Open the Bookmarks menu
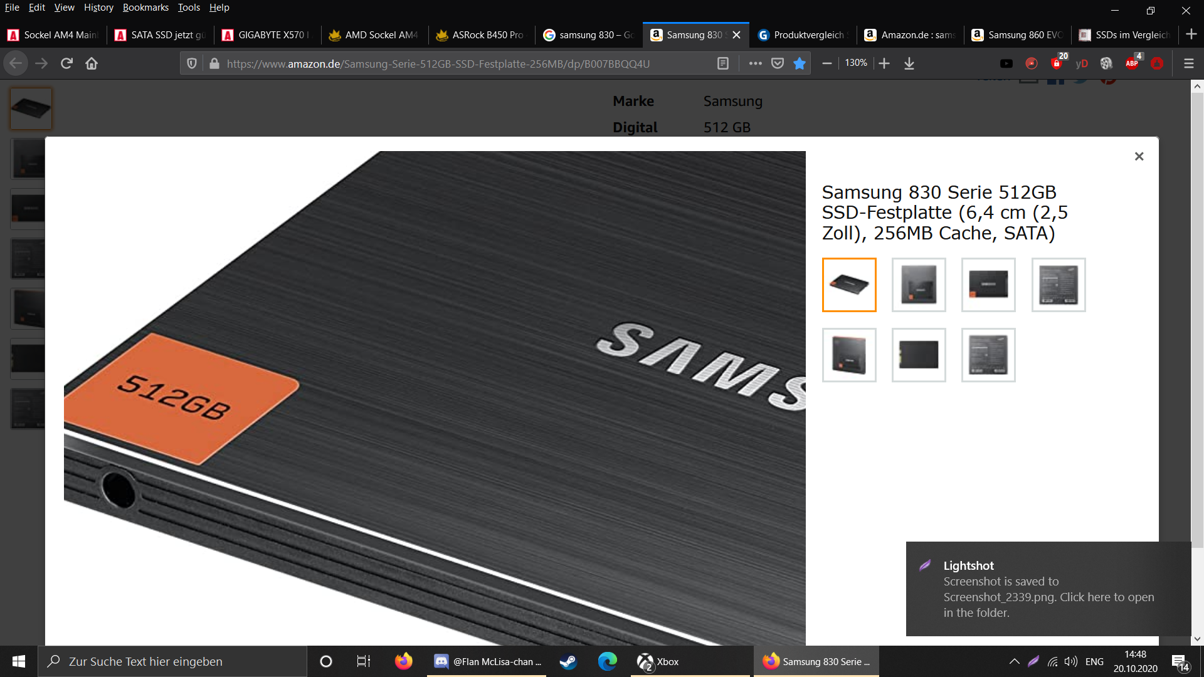This screenshot has width=1204, height=677. (x=145, y=8)
